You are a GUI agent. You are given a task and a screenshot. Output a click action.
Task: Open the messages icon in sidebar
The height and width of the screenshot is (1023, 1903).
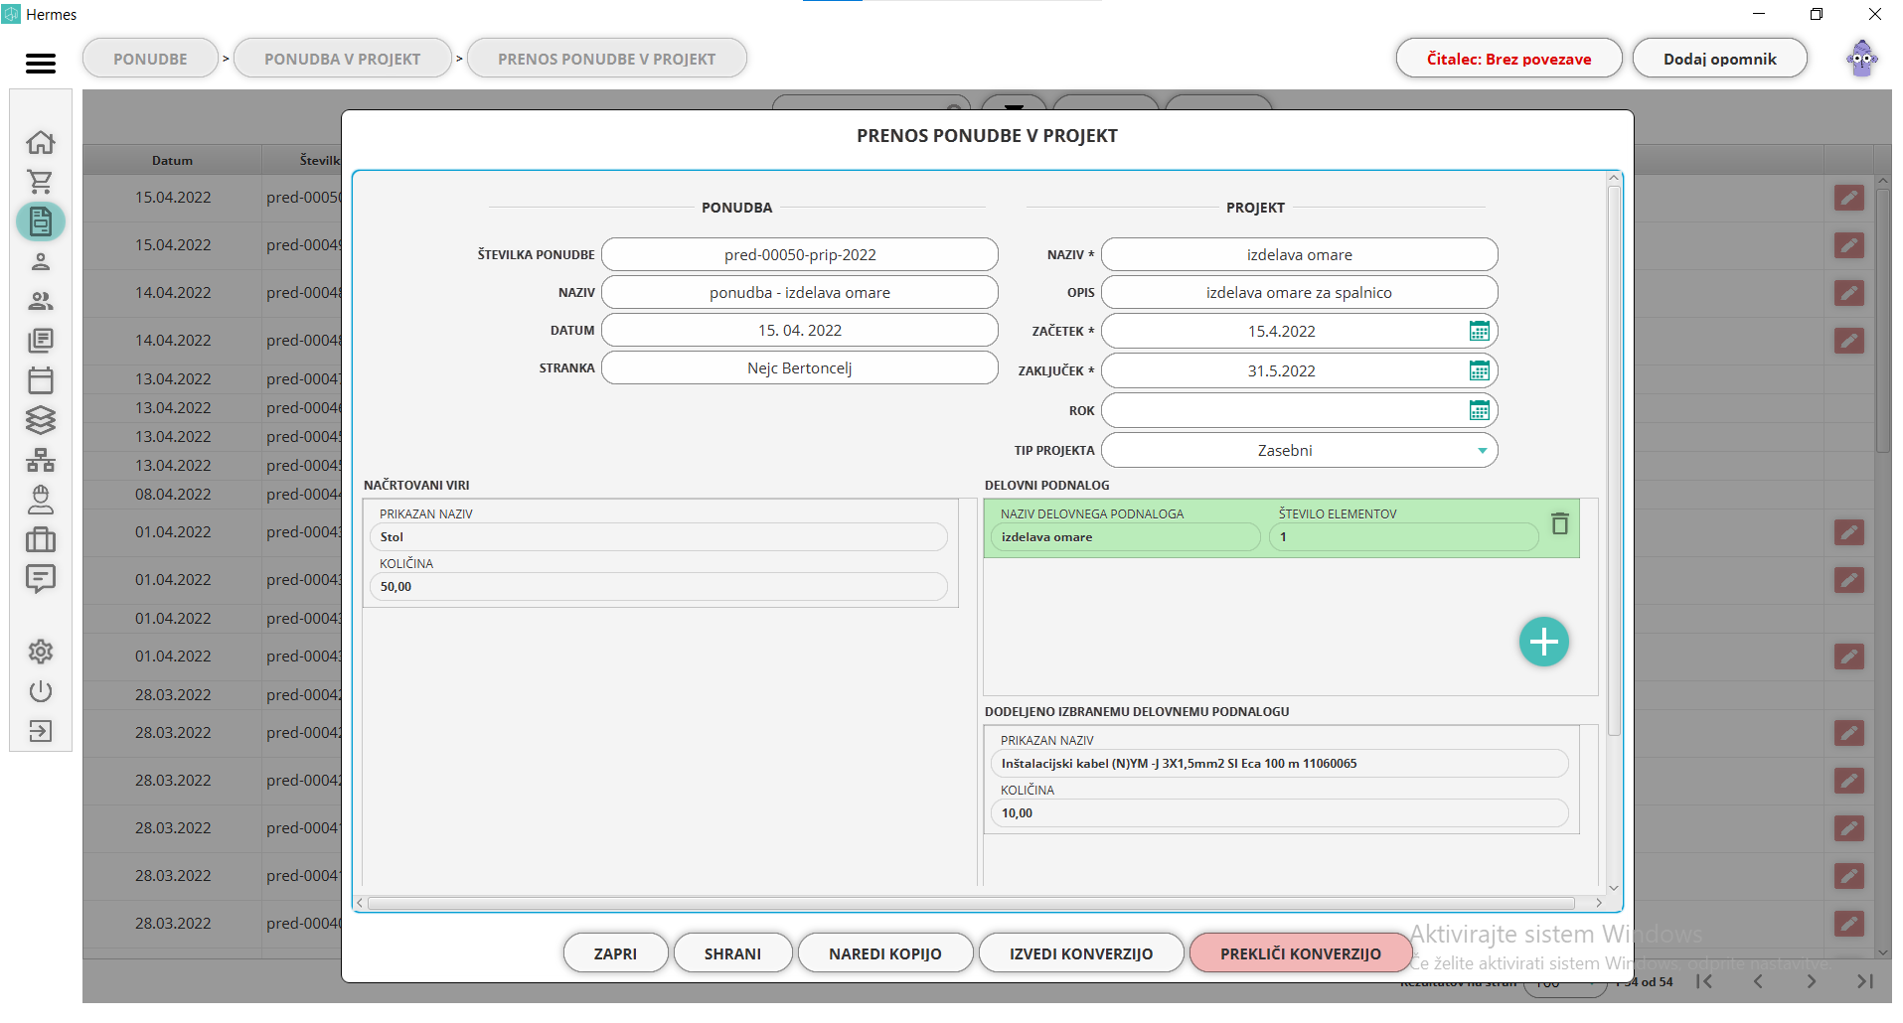(x=41, y=579)
